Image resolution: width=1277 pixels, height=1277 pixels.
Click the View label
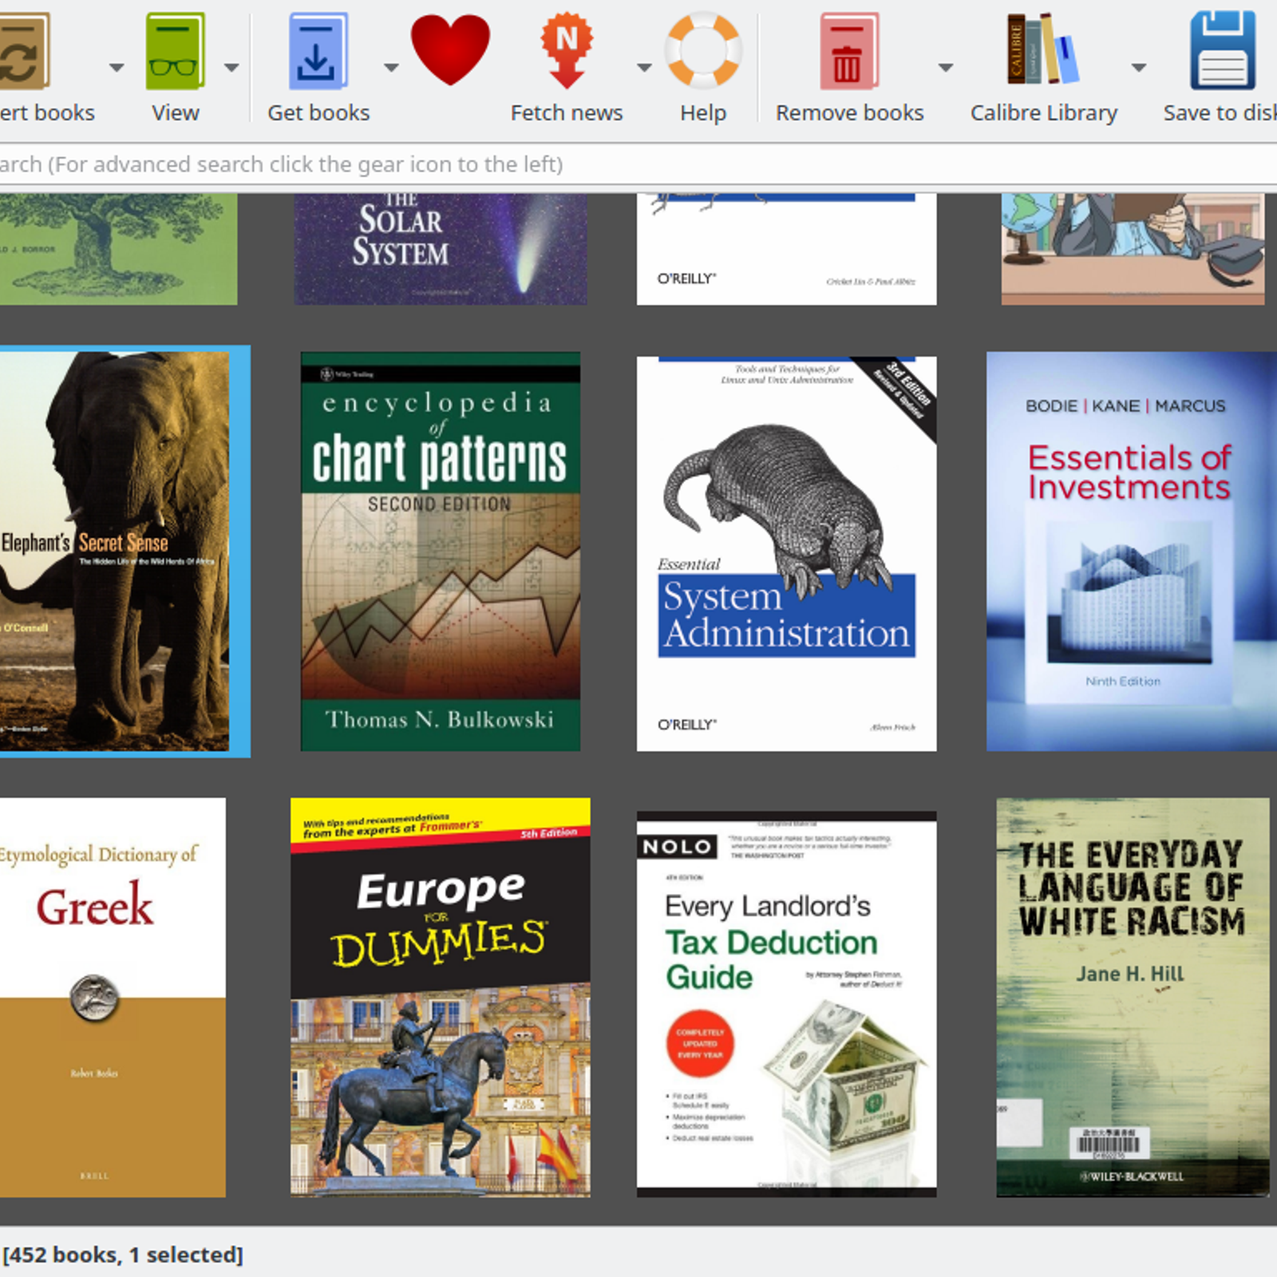click(175, 113)
